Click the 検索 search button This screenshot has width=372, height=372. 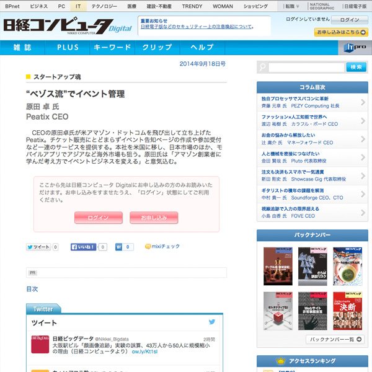356,67
